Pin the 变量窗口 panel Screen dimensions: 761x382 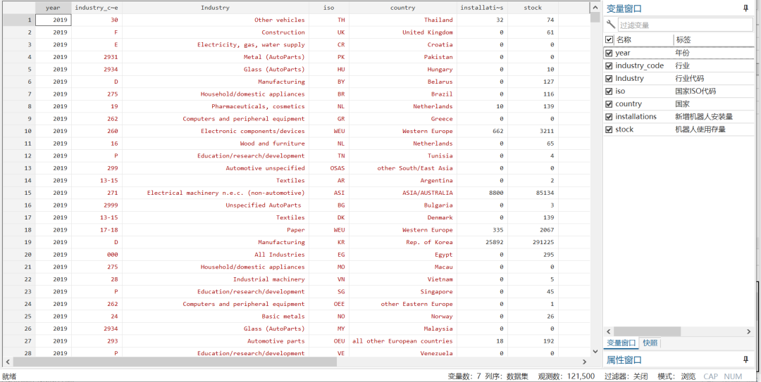click(x=745, y=8)
